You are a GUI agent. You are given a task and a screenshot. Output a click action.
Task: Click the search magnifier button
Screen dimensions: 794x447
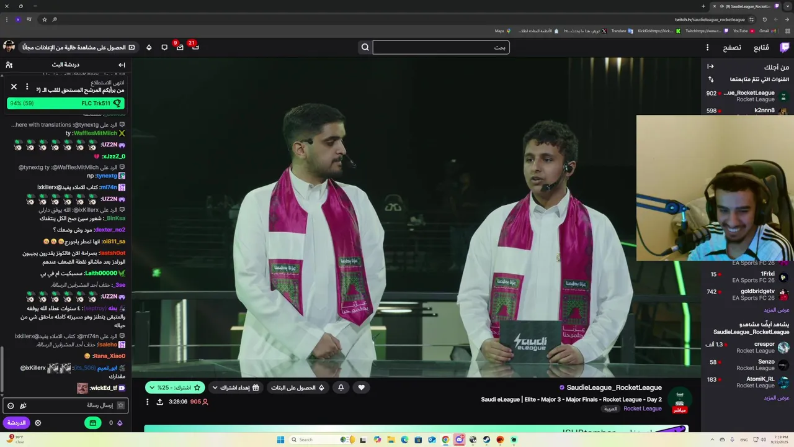tap(365, 47)
